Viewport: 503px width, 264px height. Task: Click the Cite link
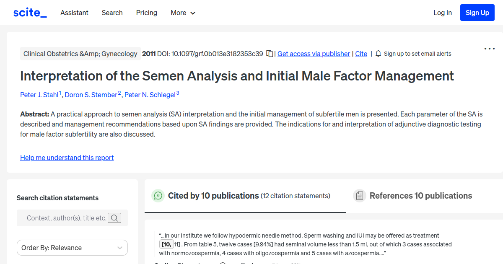[361, 54]
